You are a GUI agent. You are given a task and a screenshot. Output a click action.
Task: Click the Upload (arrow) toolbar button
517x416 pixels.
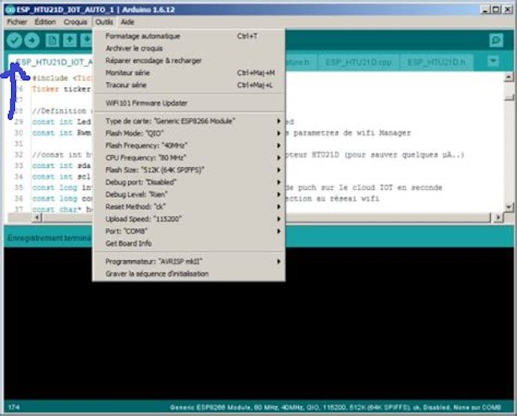[x=32, y=40]
